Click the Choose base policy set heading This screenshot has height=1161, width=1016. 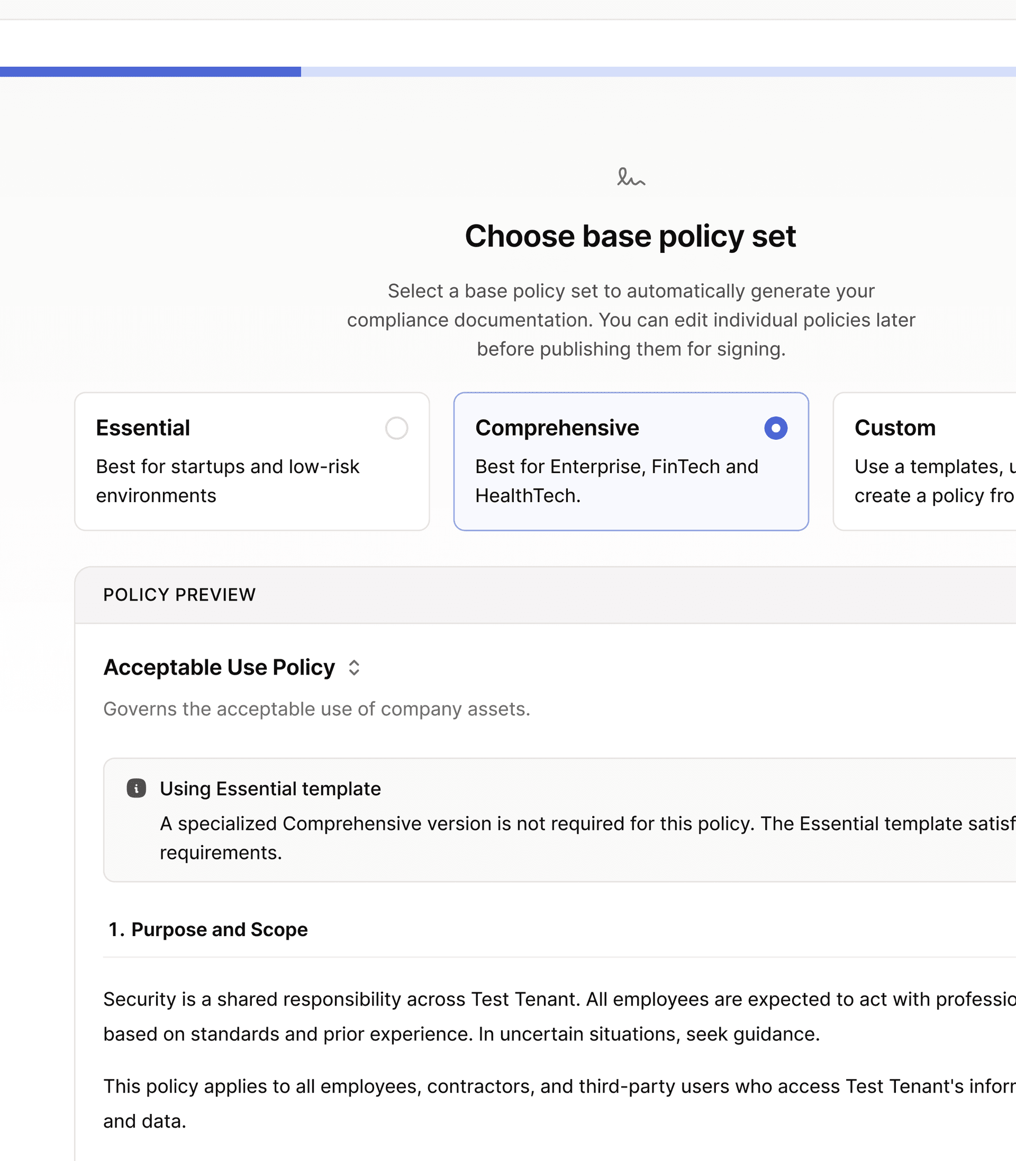point(631,236)
